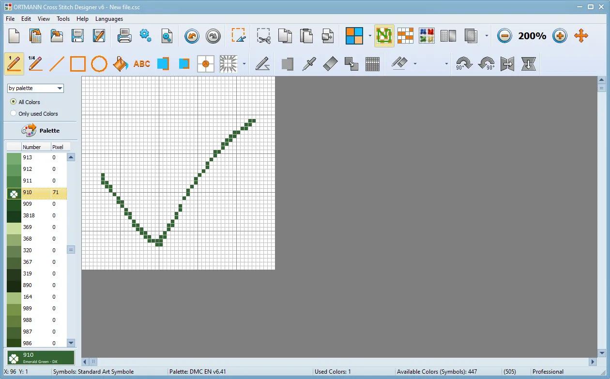610x379 pixels.
Task: Click the Palette button
Action: (41, 131)
